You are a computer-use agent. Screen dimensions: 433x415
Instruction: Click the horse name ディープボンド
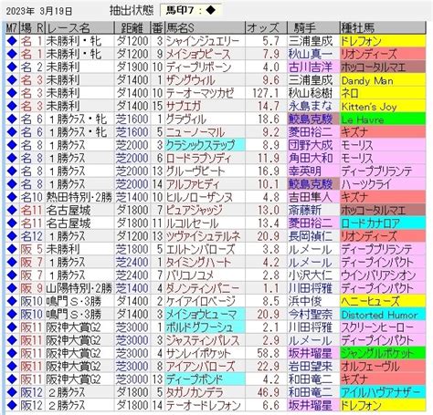[x=195, y=379]
